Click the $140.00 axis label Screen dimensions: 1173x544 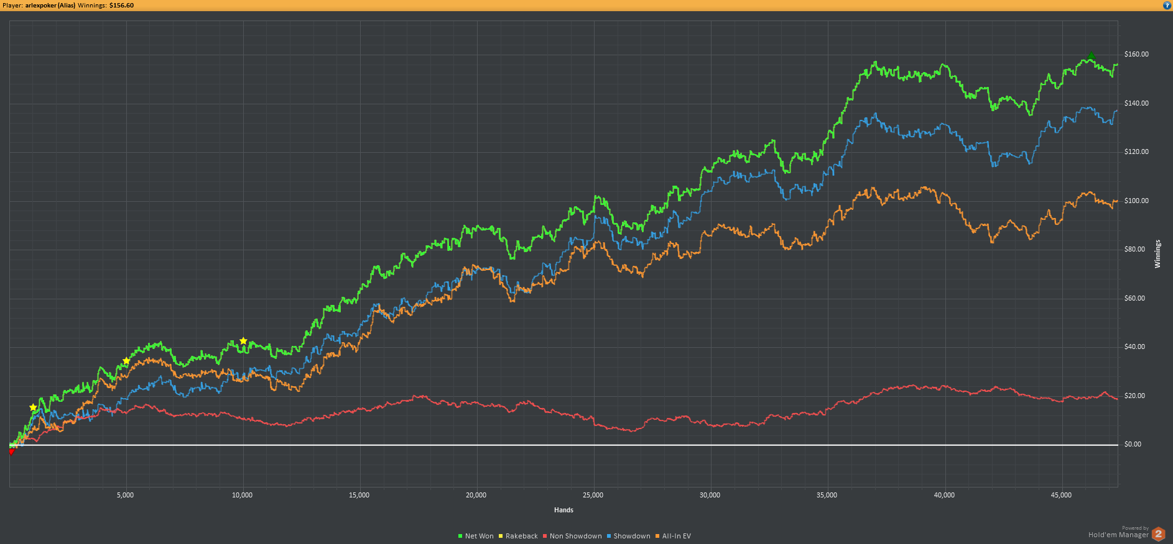pyautogui.click(x=1136, y=103)
